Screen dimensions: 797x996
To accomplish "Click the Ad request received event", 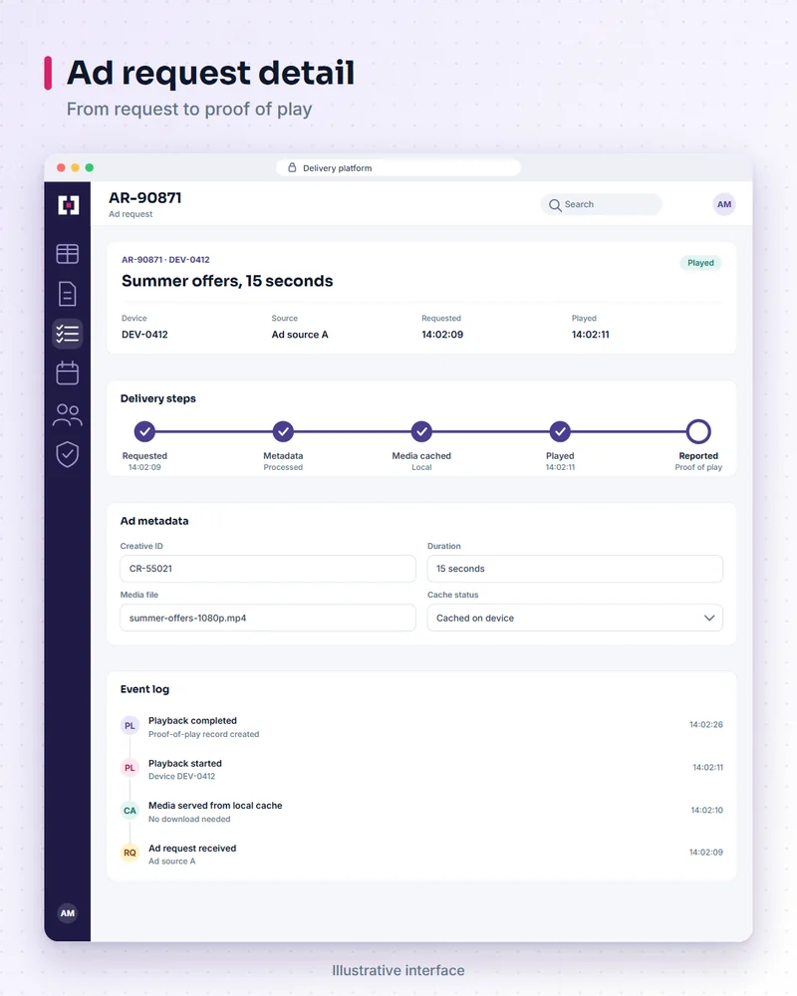I will [192, 848].
